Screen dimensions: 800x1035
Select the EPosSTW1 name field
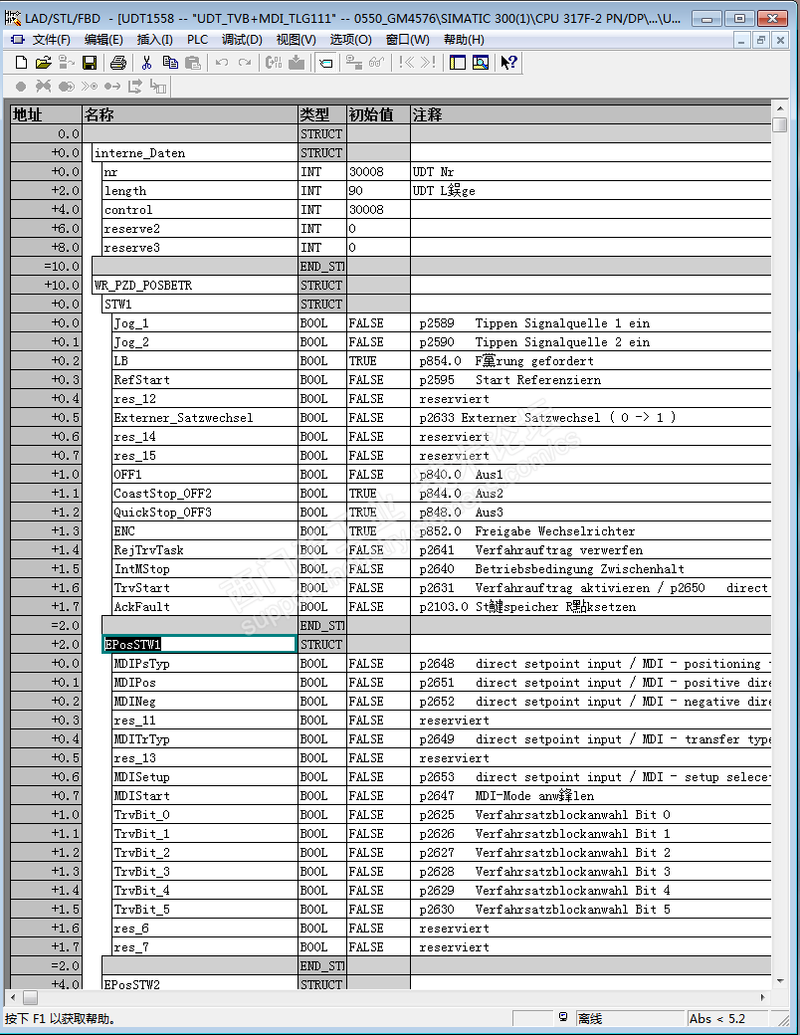(x=199, y=644)
